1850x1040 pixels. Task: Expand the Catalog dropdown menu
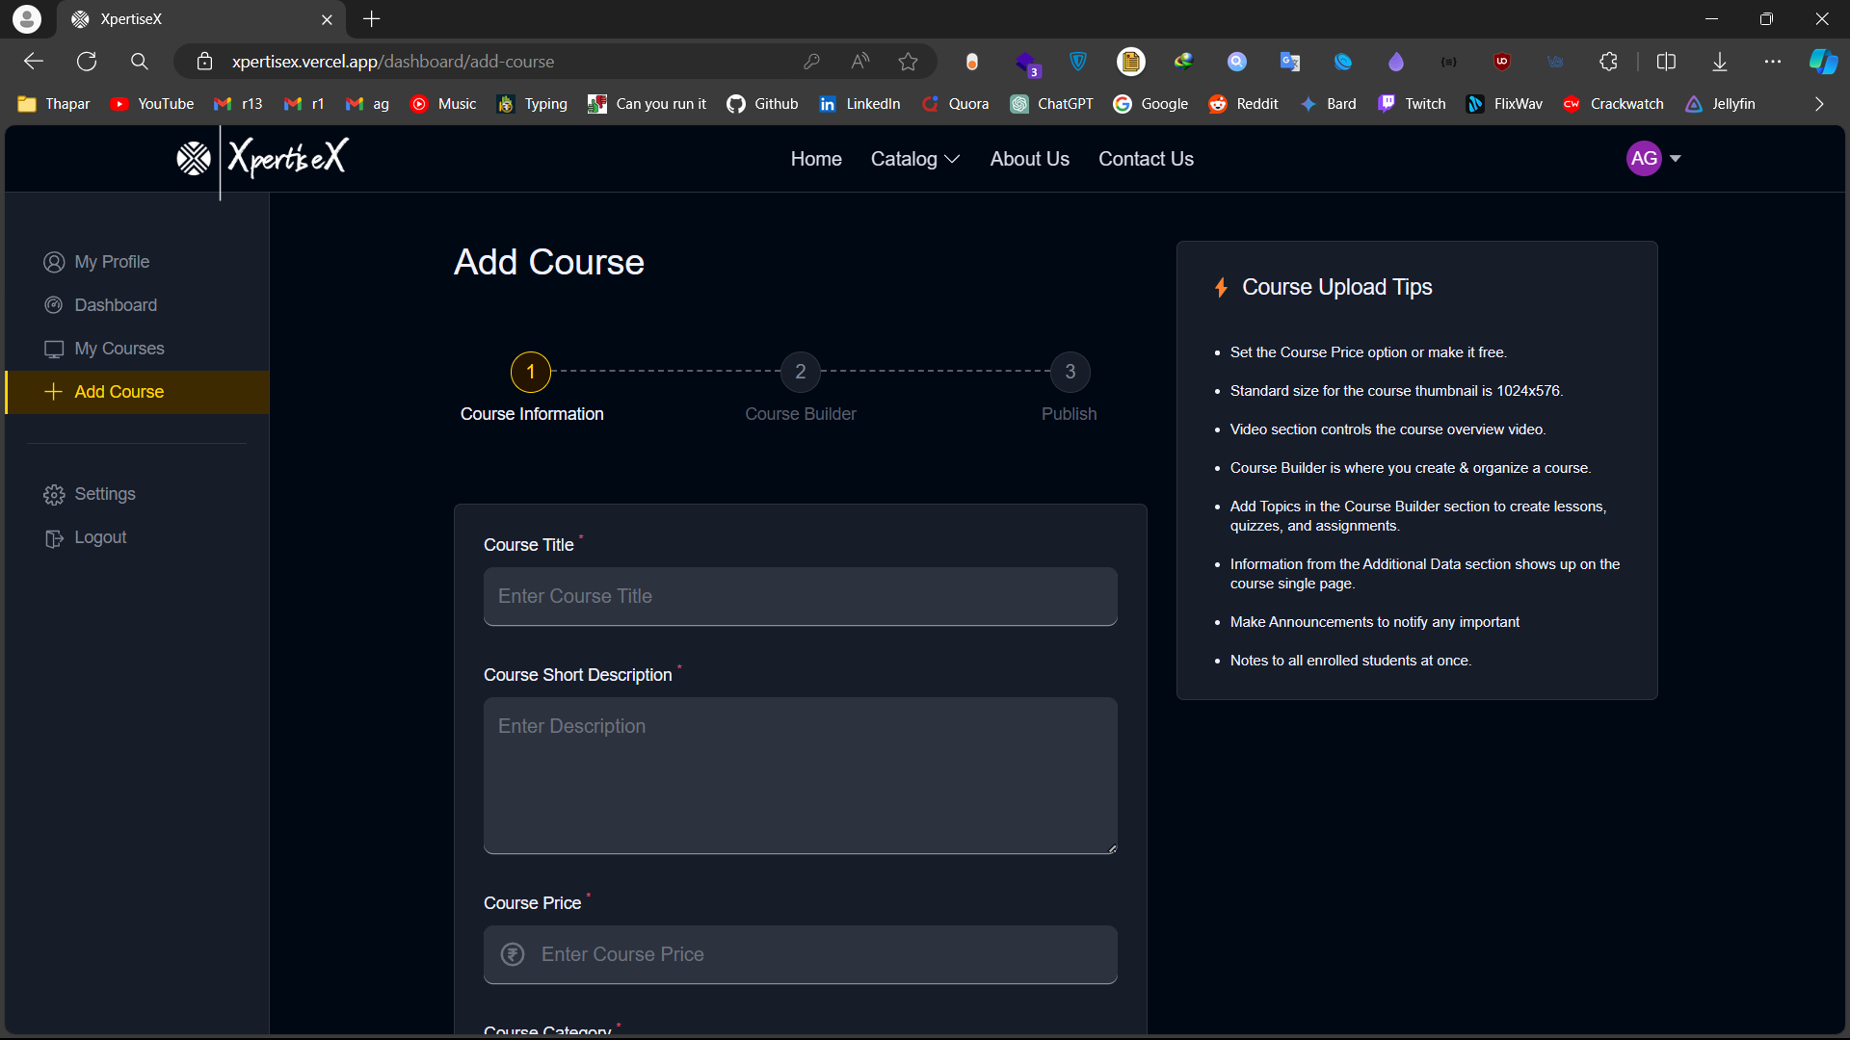click(x=914, y=159)
